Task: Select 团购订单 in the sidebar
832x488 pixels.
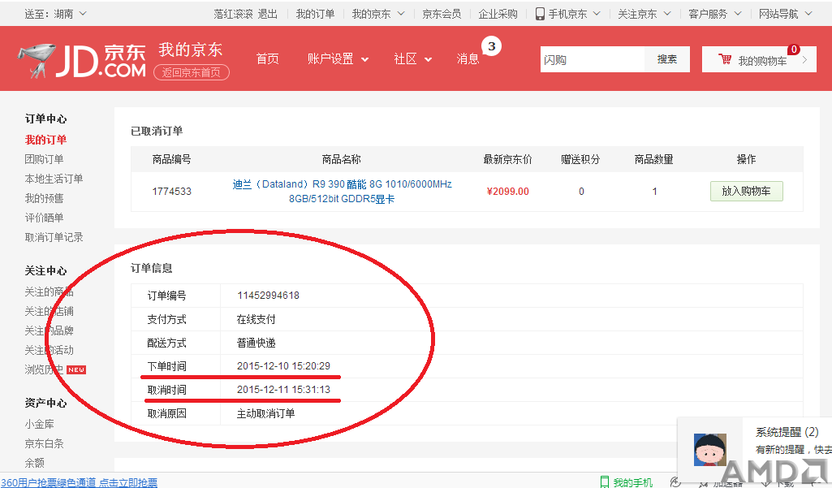Action: pyautogui.click(x=44, y=159)
